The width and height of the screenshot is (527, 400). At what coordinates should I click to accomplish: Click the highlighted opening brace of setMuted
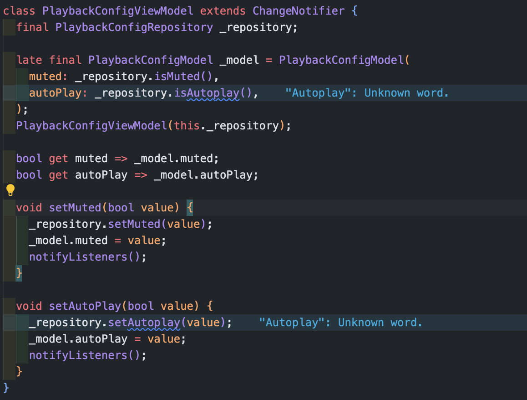(x=190, y=208)
